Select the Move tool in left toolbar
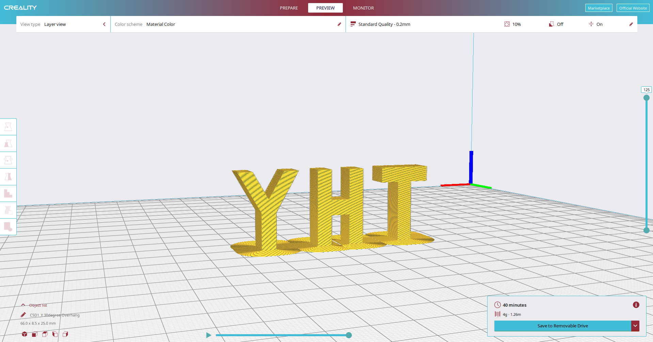This screenshot has height=342, width=653. point(8,127)
